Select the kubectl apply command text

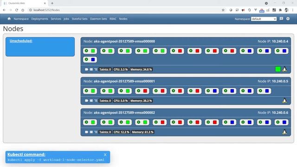point(56,160)
